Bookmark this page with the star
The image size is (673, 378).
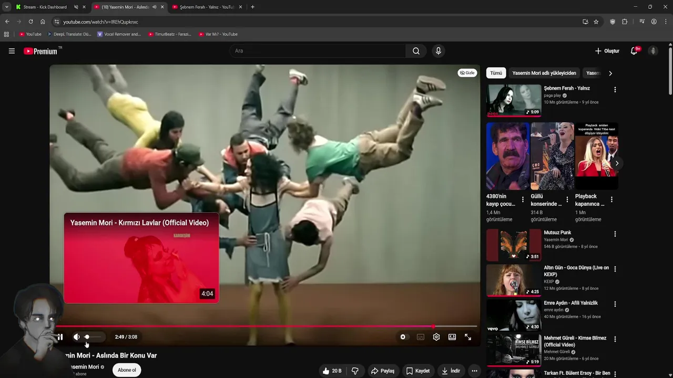[596, 22]
